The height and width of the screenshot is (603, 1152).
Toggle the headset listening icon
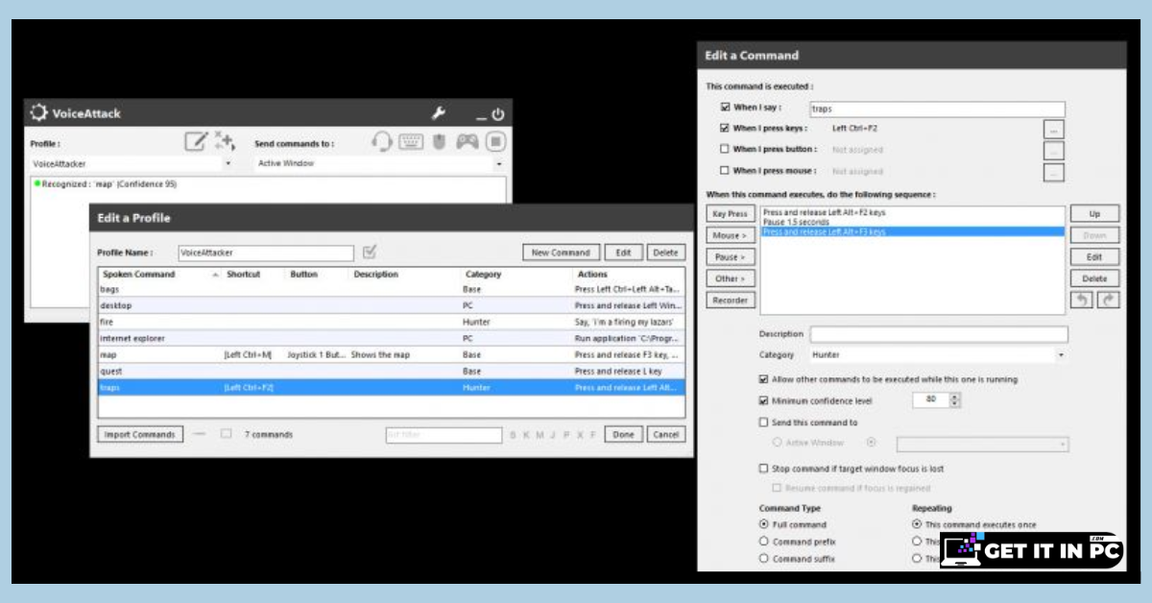pos(382,142)
